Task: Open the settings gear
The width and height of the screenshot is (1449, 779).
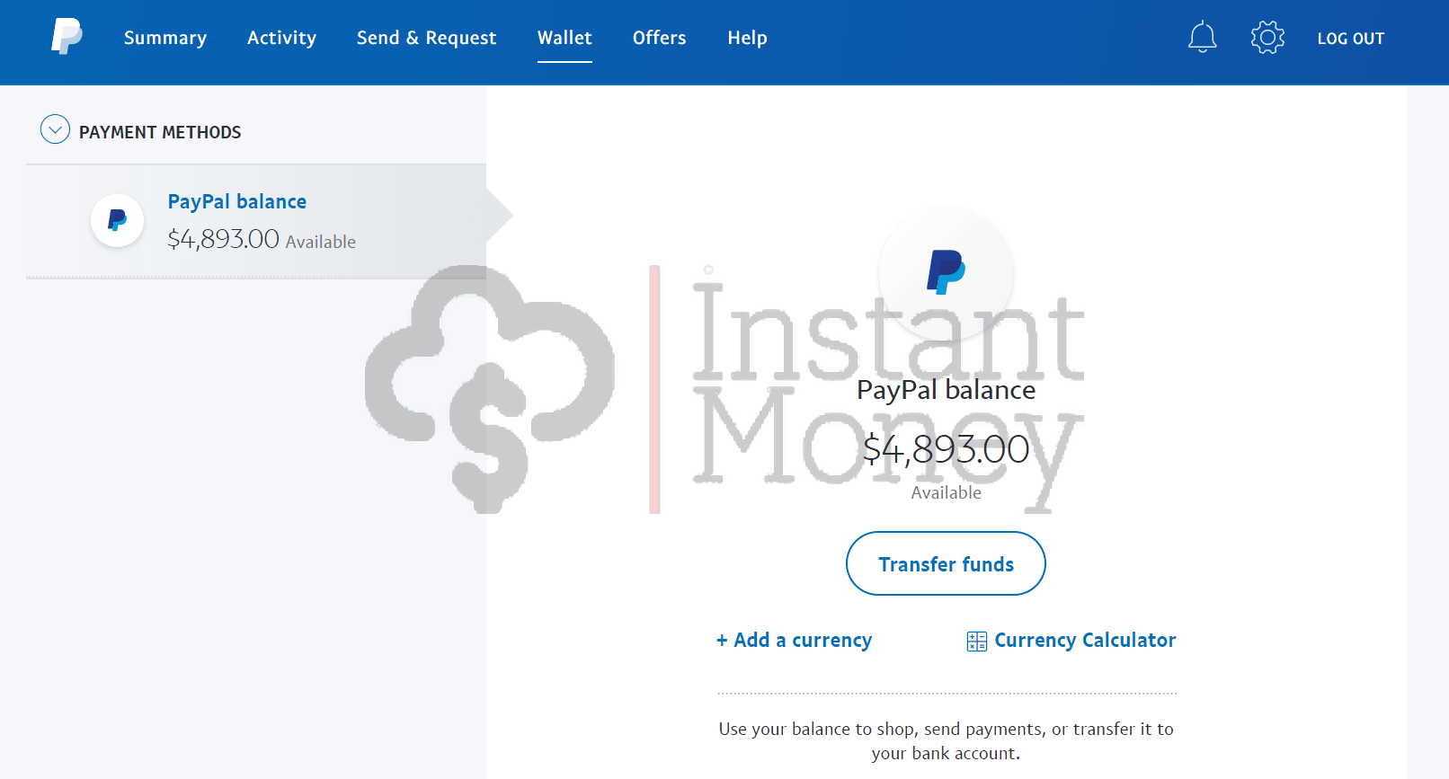Action: [x=1267, y=38]
